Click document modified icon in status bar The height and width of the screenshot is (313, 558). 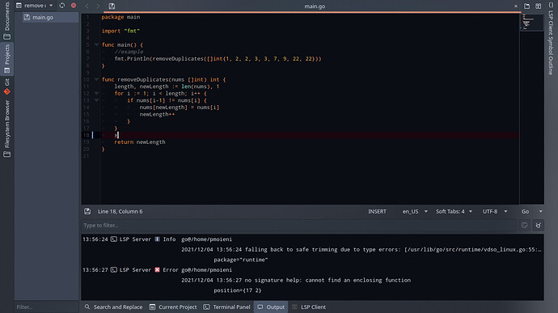(87, 211)
